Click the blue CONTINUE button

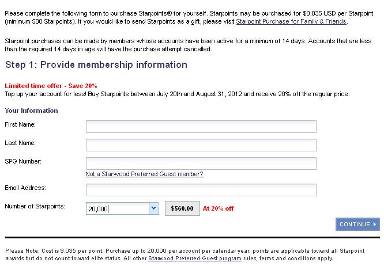coord(357,225)
